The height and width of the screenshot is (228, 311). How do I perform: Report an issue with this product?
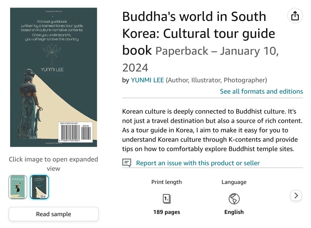[198, 163]
